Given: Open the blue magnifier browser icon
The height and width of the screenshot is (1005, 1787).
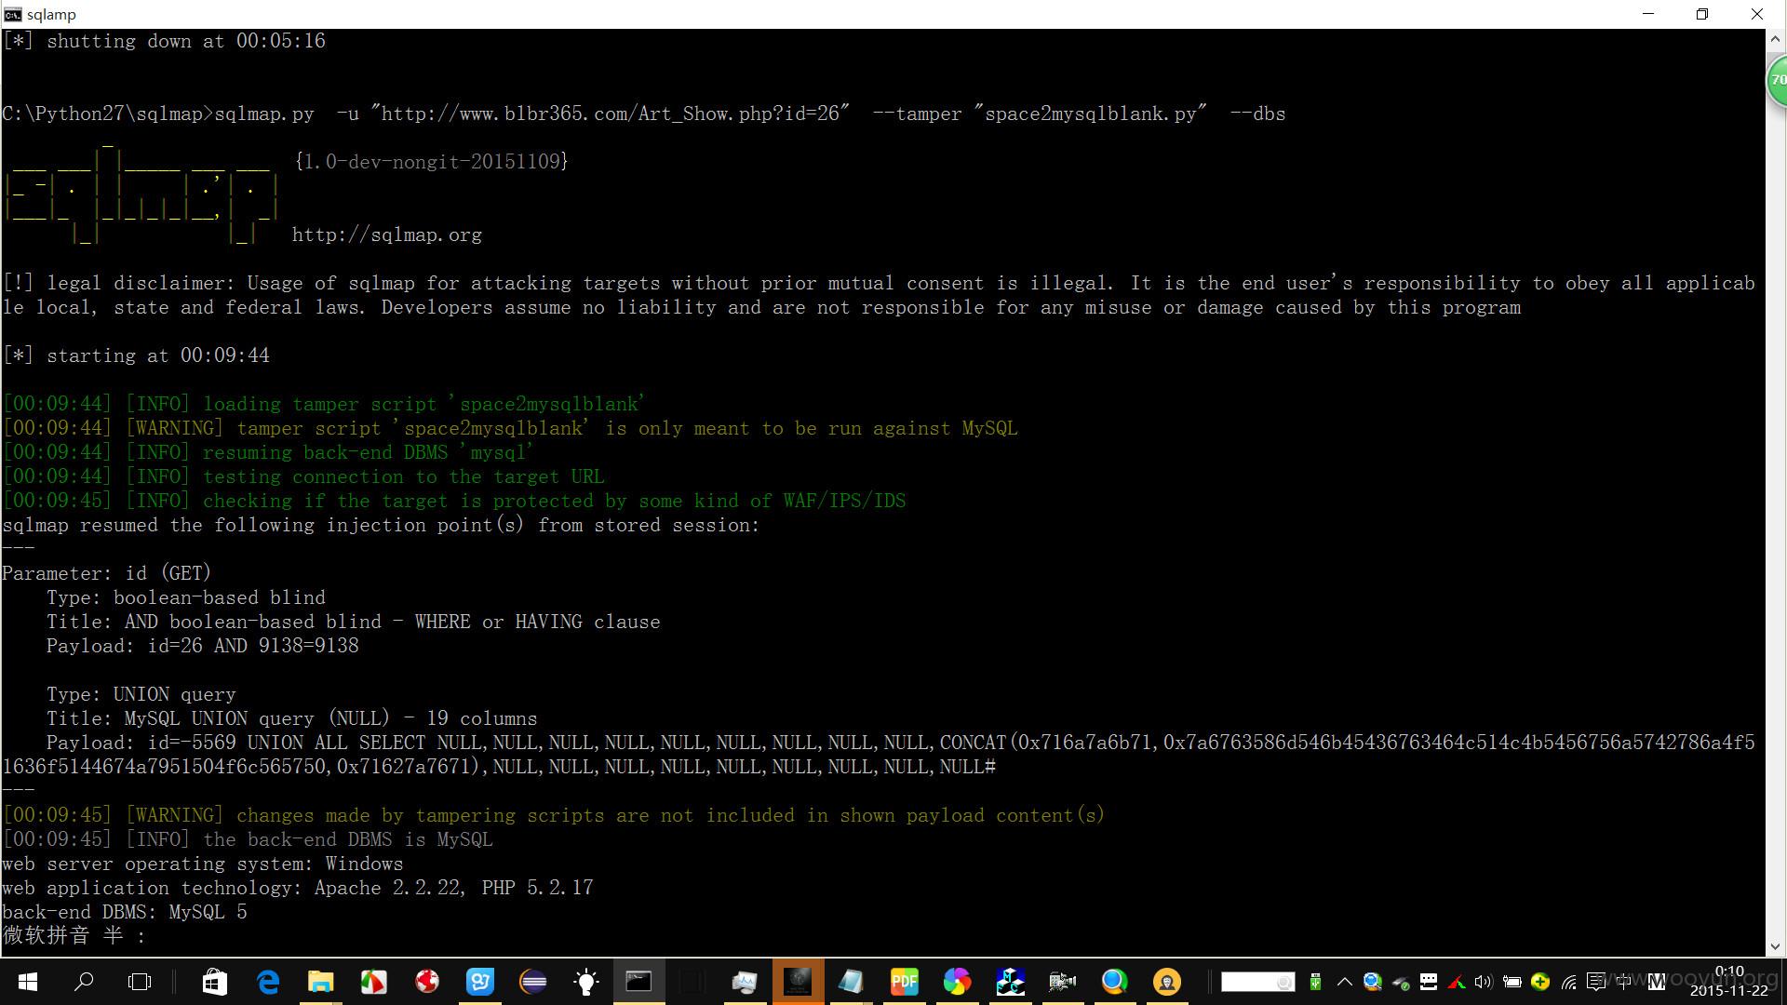Looking at the screenshot, I should coord(1115,982).
